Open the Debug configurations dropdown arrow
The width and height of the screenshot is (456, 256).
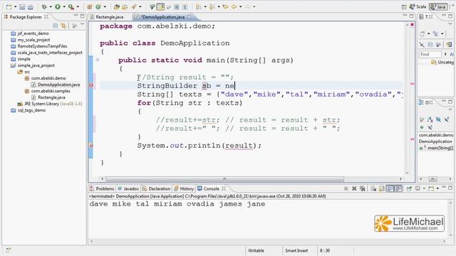(x=51, y=6)
